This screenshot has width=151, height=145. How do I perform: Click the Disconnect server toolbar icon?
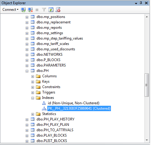pos(30,10)
